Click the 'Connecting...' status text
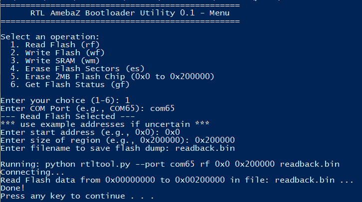 [x=32, y=172]
